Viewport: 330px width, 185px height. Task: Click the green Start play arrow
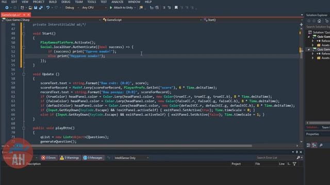pyautogui.click(x=111, y=8)
